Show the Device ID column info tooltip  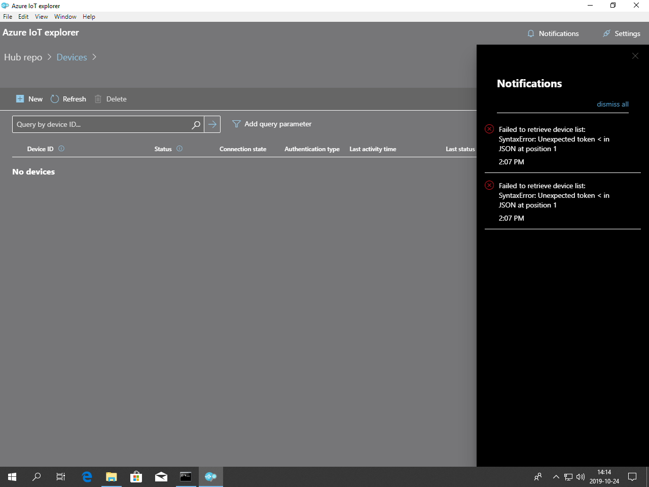(x=61, y=148)
